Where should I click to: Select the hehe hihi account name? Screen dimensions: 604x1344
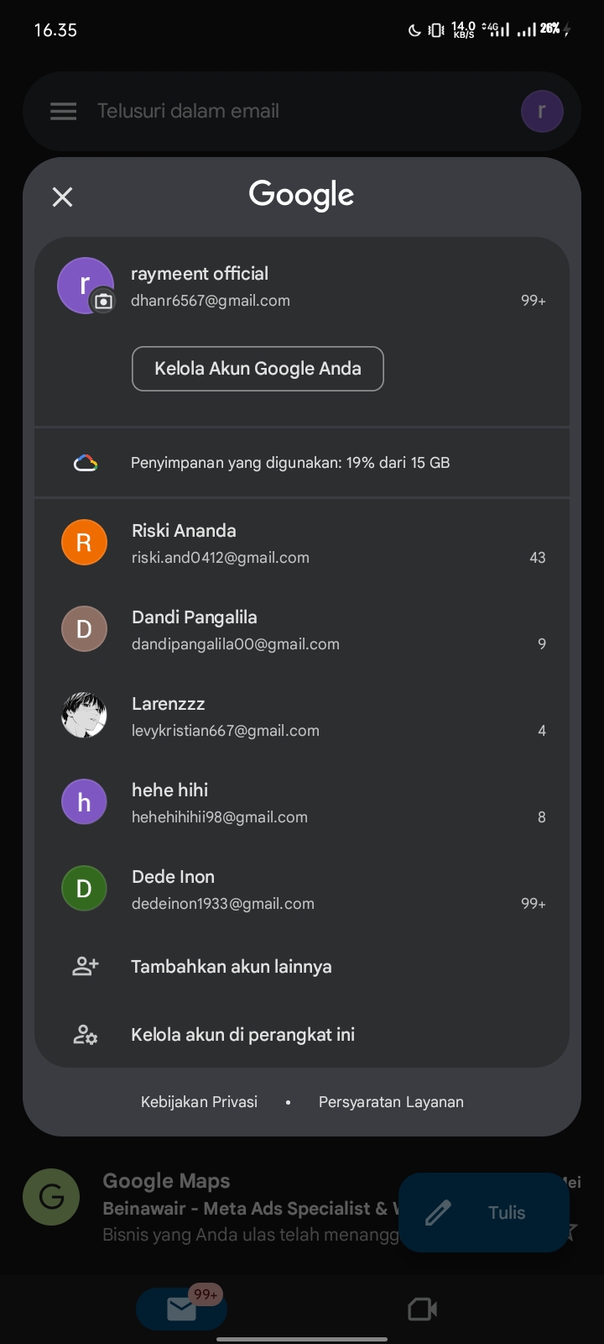coord(170,790)
